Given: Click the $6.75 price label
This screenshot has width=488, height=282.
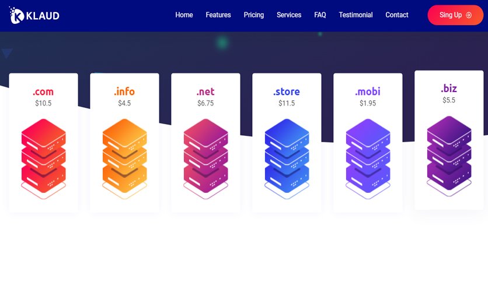Looking at the screenshot, I should click(205, 103).
